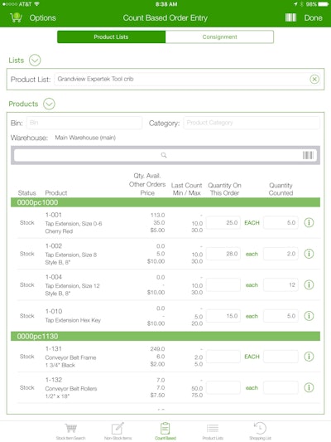Select product Tap Extension, Size 8
The height and width of the screenshot is (442, 331).
[71, 255]
